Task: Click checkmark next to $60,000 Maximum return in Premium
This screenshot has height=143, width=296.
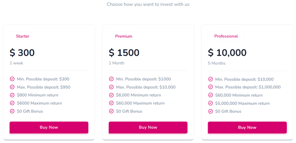Action: click(111, 103)
